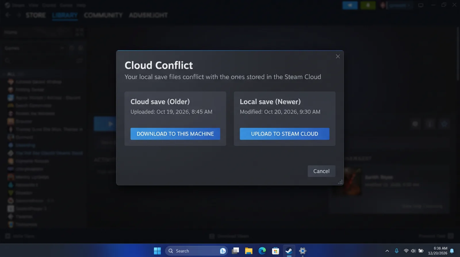Launch File Explorer from the taskbar
The width and height of the screenshot is (460, 257).
(x=249, y=251)
